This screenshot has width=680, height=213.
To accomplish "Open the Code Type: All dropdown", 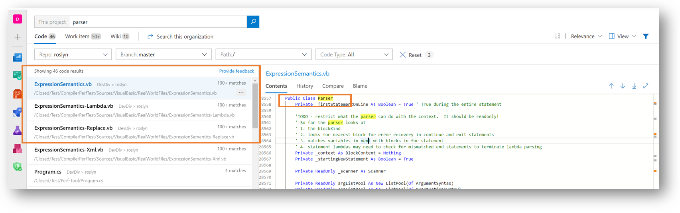I will pos(354,54).
